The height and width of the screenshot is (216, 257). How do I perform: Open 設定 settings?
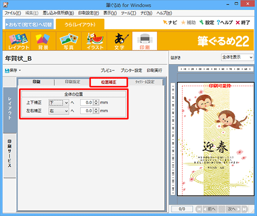207,23
